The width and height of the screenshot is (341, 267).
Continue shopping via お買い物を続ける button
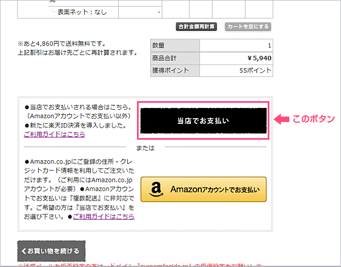(51, 251)
